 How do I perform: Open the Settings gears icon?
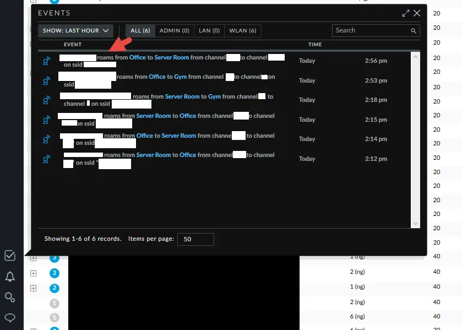click(x=10, y=297)
